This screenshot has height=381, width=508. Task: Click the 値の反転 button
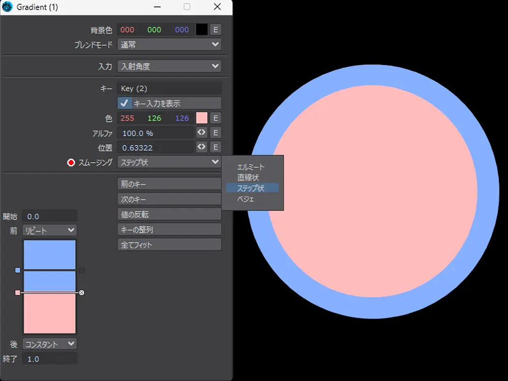[x=169, y=214]
